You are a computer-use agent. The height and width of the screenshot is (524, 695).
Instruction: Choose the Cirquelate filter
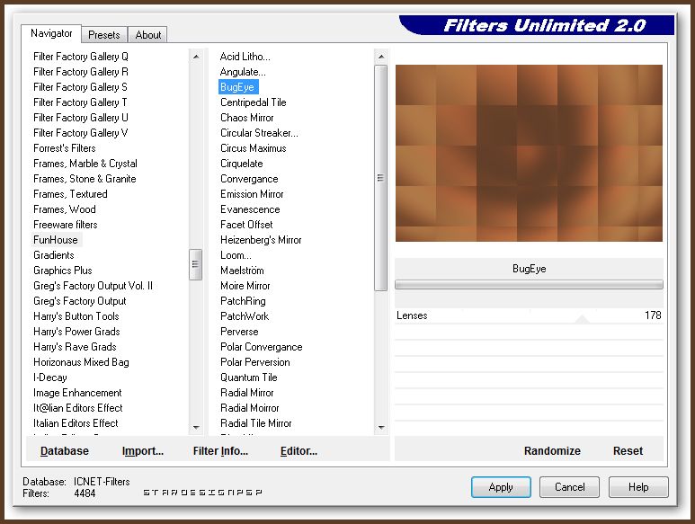pos(242,164)
